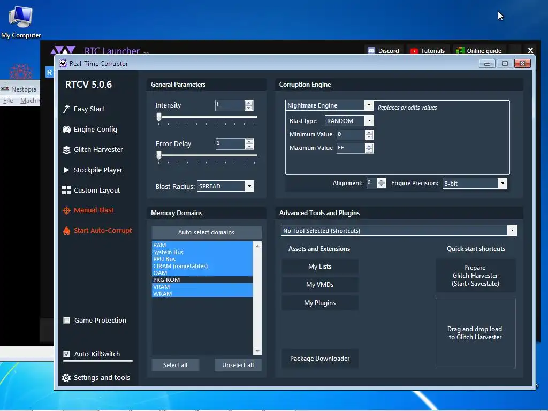548x411 pixels.
Task: Select the Stockpile Player menu label
Action: 98,170
